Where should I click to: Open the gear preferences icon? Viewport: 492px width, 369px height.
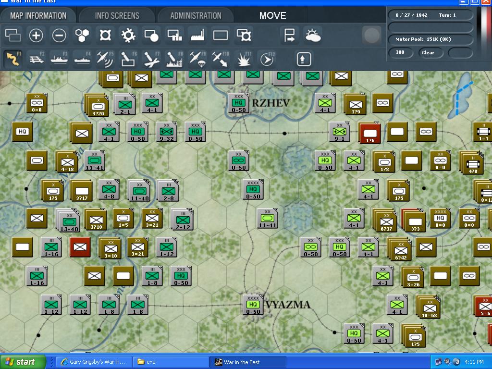[128, 35]
